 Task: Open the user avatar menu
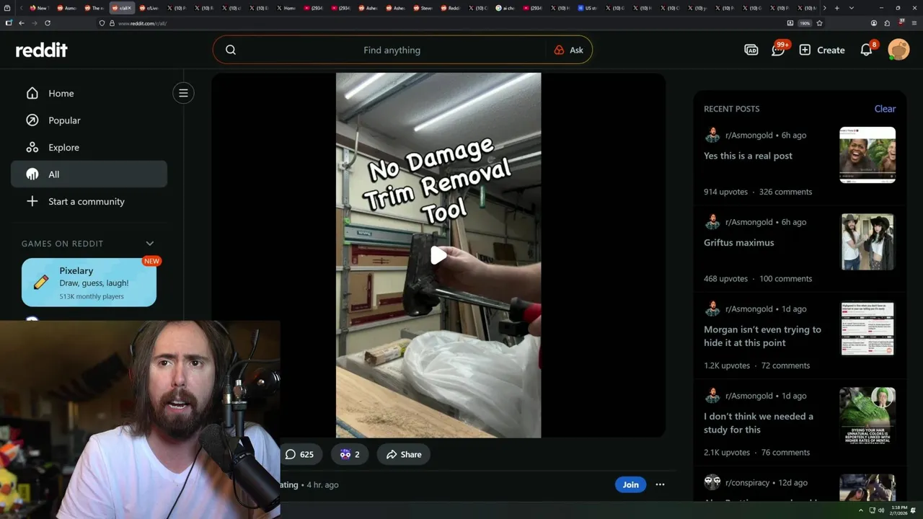point(898,50)
